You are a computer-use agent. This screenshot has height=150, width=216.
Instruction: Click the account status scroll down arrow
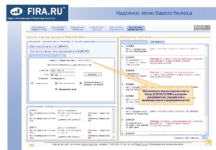pos(113,137)
